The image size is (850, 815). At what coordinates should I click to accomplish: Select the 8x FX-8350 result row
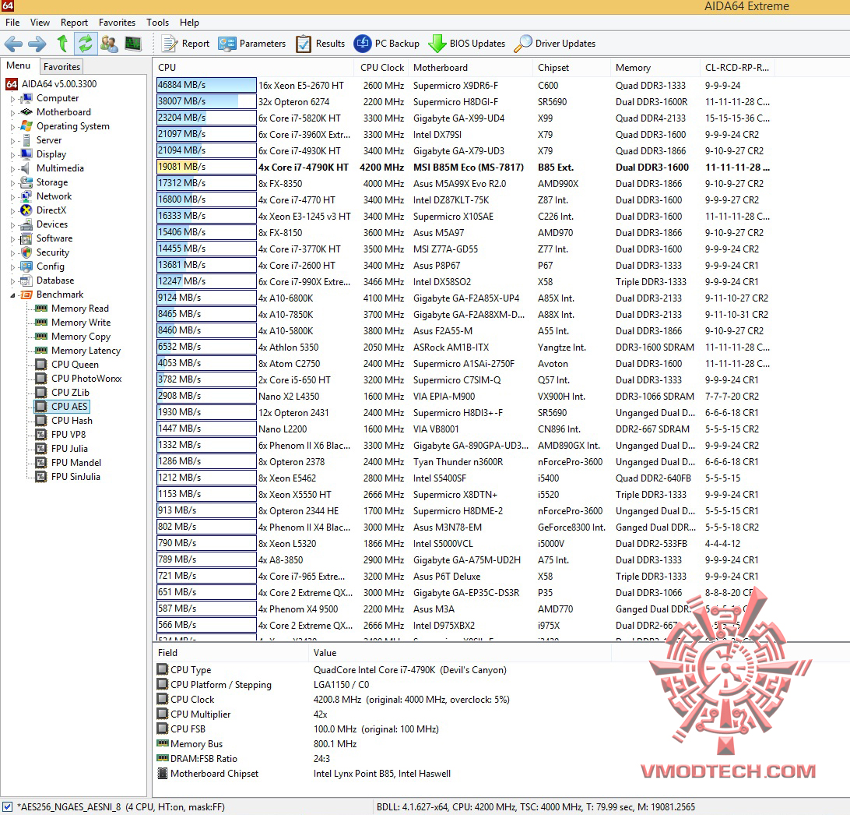coord(463,183)
